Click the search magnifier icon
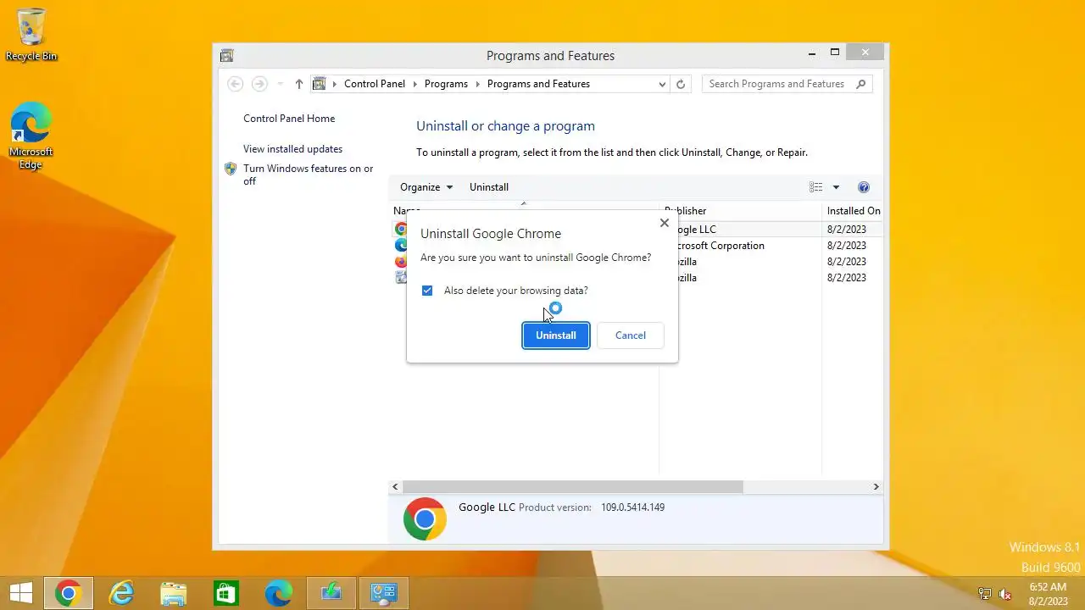1085x610 pixels. pyautogui.click(x=861, y=84)
